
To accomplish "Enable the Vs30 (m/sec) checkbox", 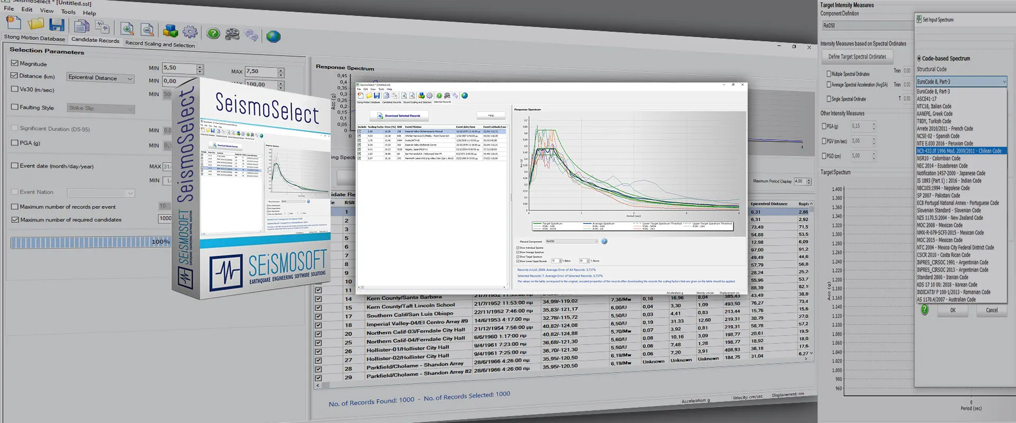I will (x=15, y=89).
